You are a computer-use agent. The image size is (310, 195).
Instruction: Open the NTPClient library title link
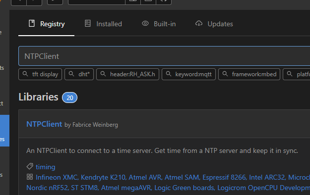[44, 124]
